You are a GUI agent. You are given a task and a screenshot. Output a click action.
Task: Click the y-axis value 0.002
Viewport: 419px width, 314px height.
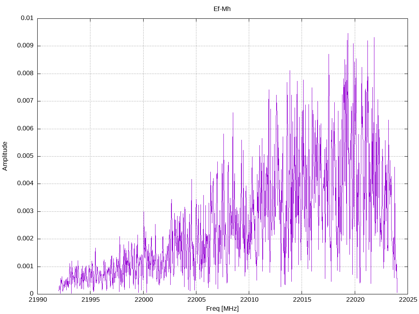click(25, 239)
